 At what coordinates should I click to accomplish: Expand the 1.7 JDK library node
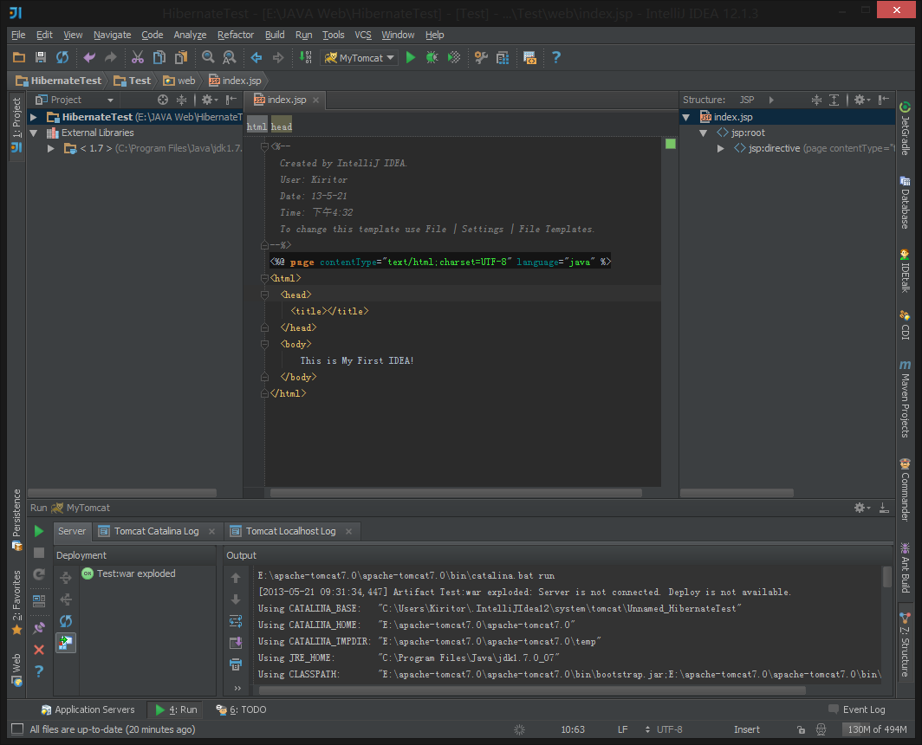coord(51,149)
